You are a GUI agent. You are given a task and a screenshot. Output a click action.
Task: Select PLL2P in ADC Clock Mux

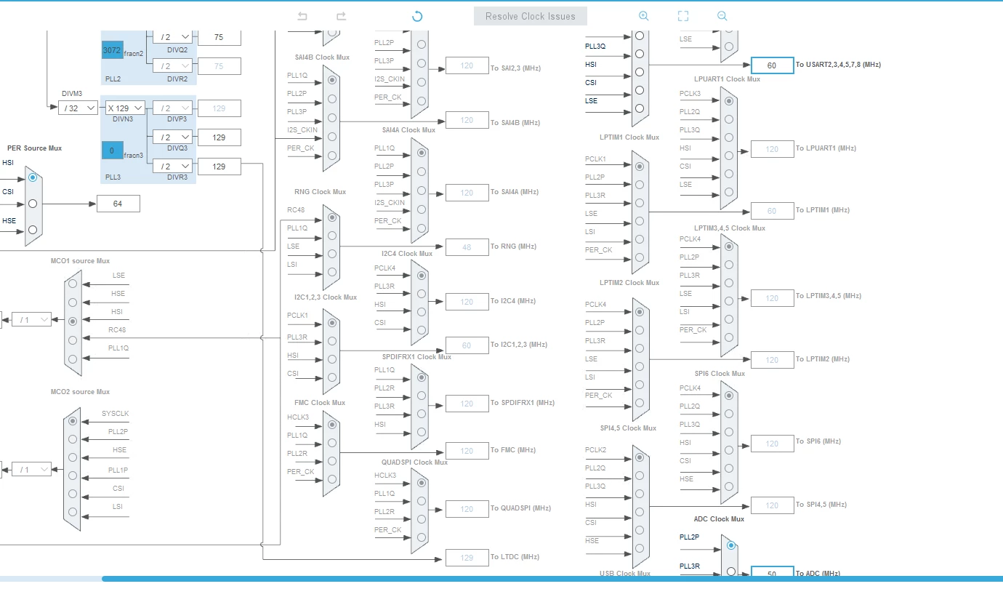tap(730, 545)
